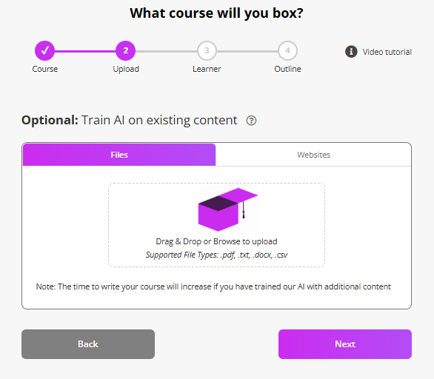Click the dashed file upload drop zone
This screenshot has width=434, height=379.
(x=216, y=225)
